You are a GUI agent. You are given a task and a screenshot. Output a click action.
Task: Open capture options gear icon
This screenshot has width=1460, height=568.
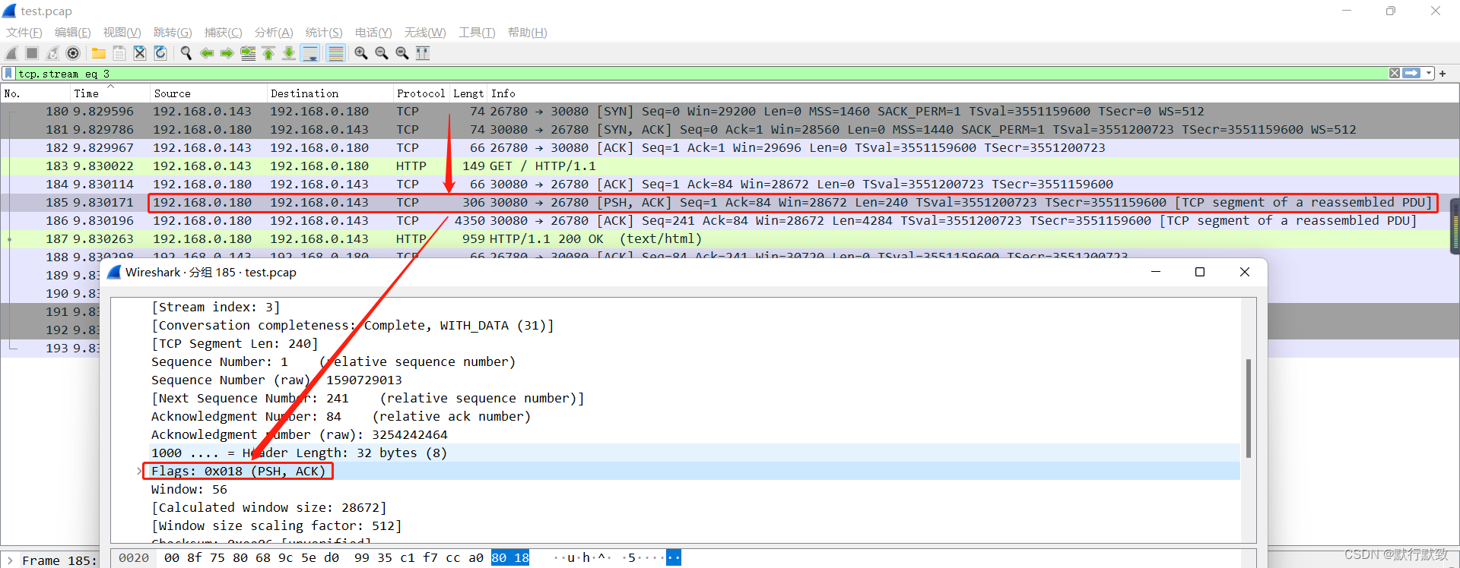click(73, 53)
